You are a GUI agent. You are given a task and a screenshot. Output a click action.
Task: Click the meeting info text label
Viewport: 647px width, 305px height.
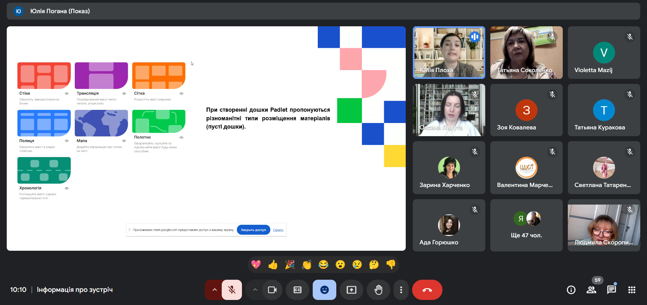75,290
